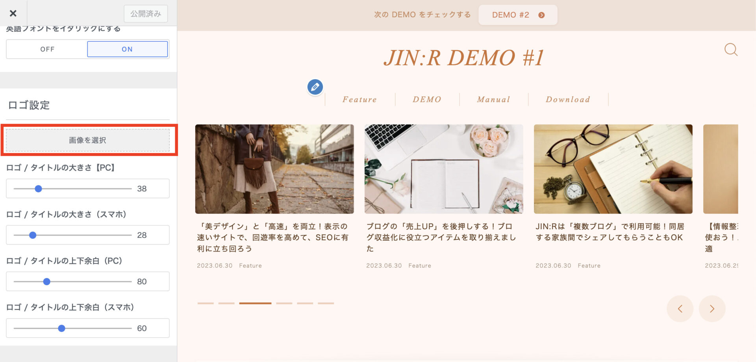756x362 pixels.
Task: Click 2023.06.30 date under the first article
Action: pyautogui.click(x=215, y=266)
